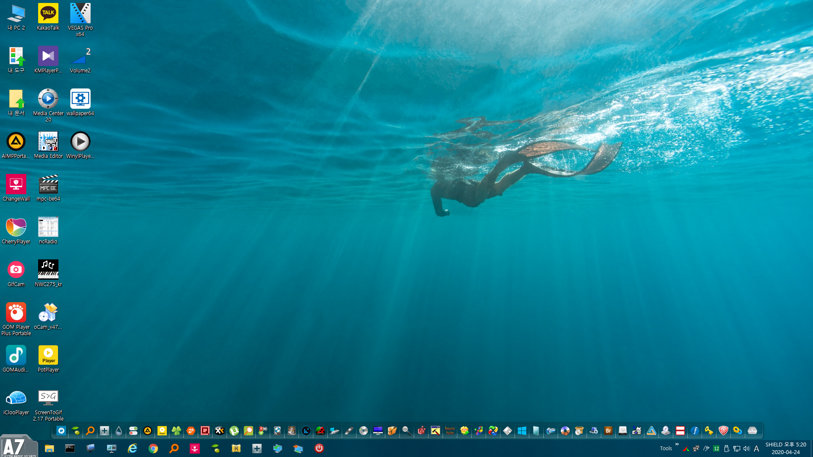Click the blue f icon in the dock

tap(695, 431)
